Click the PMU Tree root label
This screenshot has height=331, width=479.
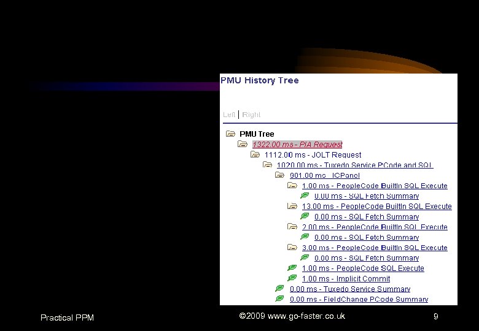(x=257, y=134)
